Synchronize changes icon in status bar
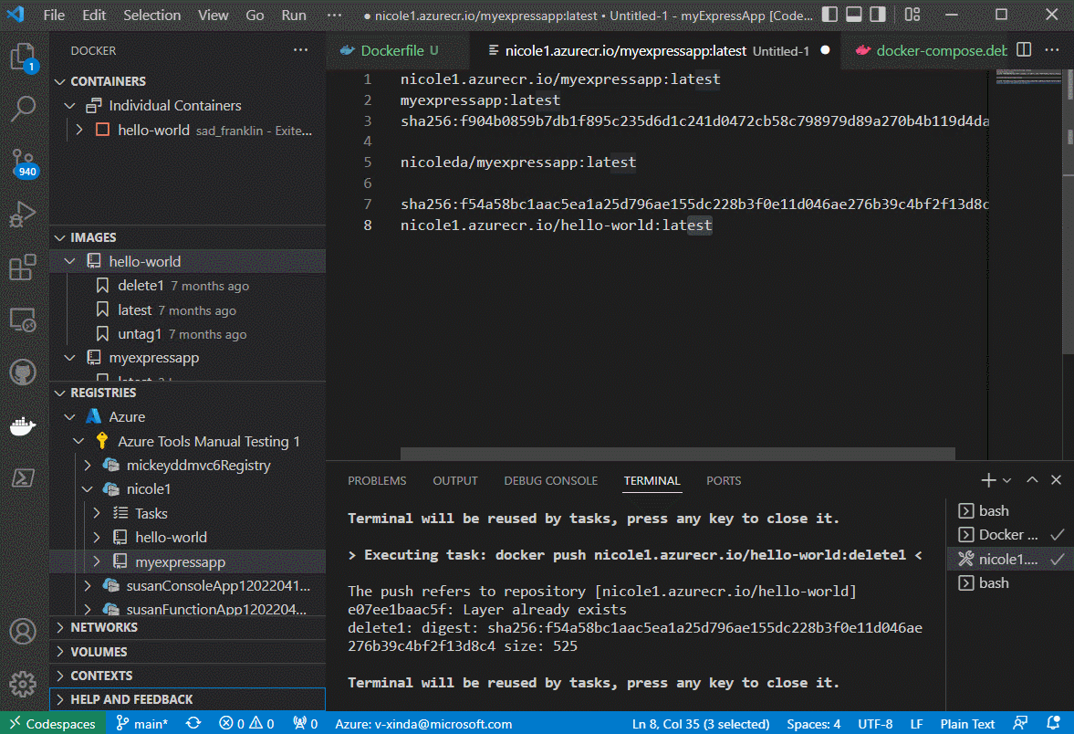 coord(193,723)
